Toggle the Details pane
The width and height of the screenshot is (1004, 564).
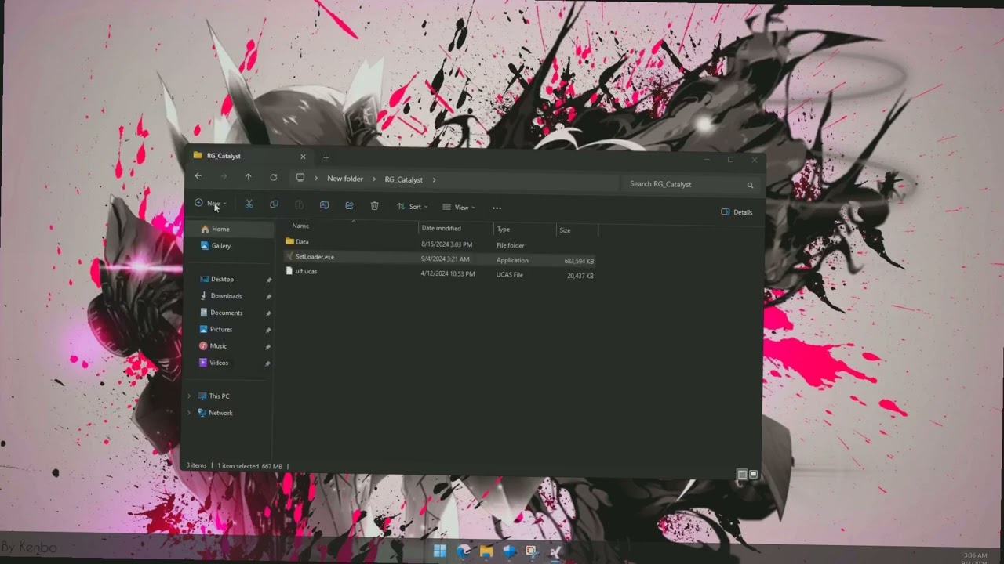[x=737, y=212]
